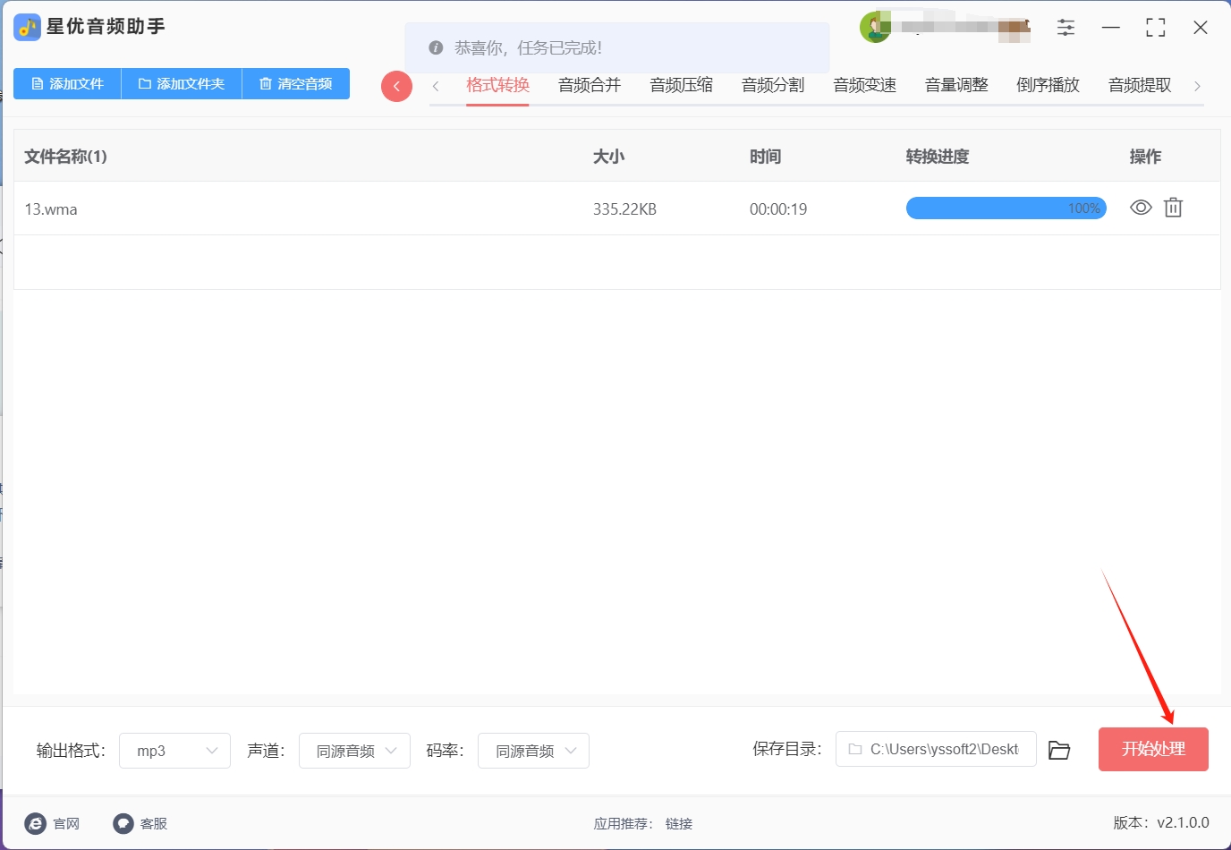Click the 保存目录 path input field

(x=936, y=749)
